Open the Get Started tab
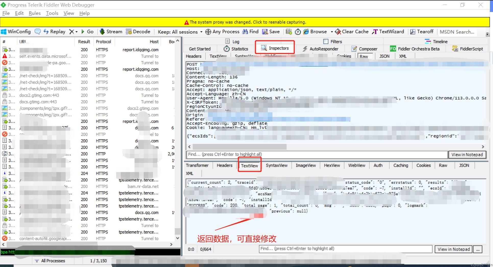This screenshot has height=267, width=493. [200, 49]
